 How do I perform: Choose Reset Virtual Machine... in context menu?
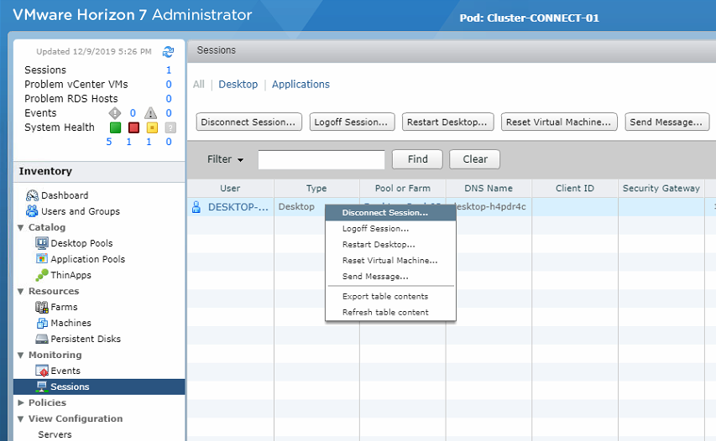pyautogui.click(x=390, y=261)
